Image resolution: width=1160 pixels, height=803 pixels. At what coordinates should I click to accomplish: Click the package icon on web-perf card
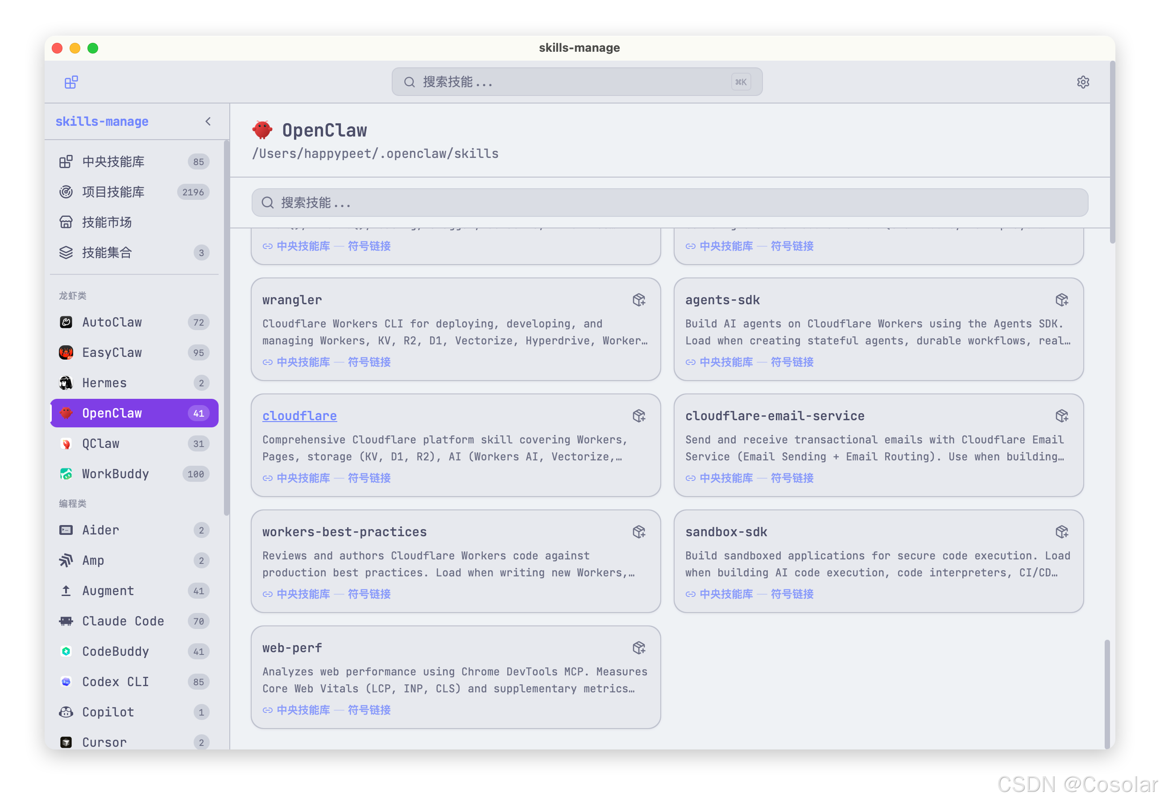click(x=639, y=648)
